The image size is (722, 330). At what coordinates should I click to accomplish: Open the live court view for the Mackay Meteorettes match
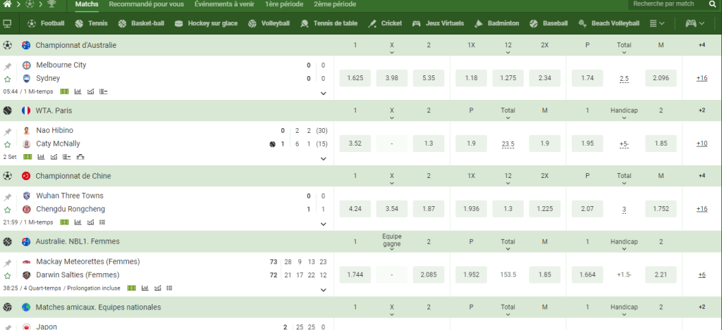click(132, 288)
